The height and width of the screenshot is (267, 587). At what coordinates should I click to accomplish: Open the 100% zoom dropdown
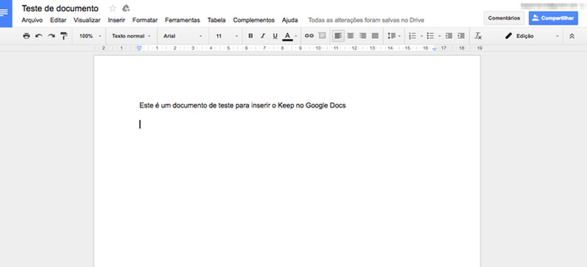tap(90, 36)
